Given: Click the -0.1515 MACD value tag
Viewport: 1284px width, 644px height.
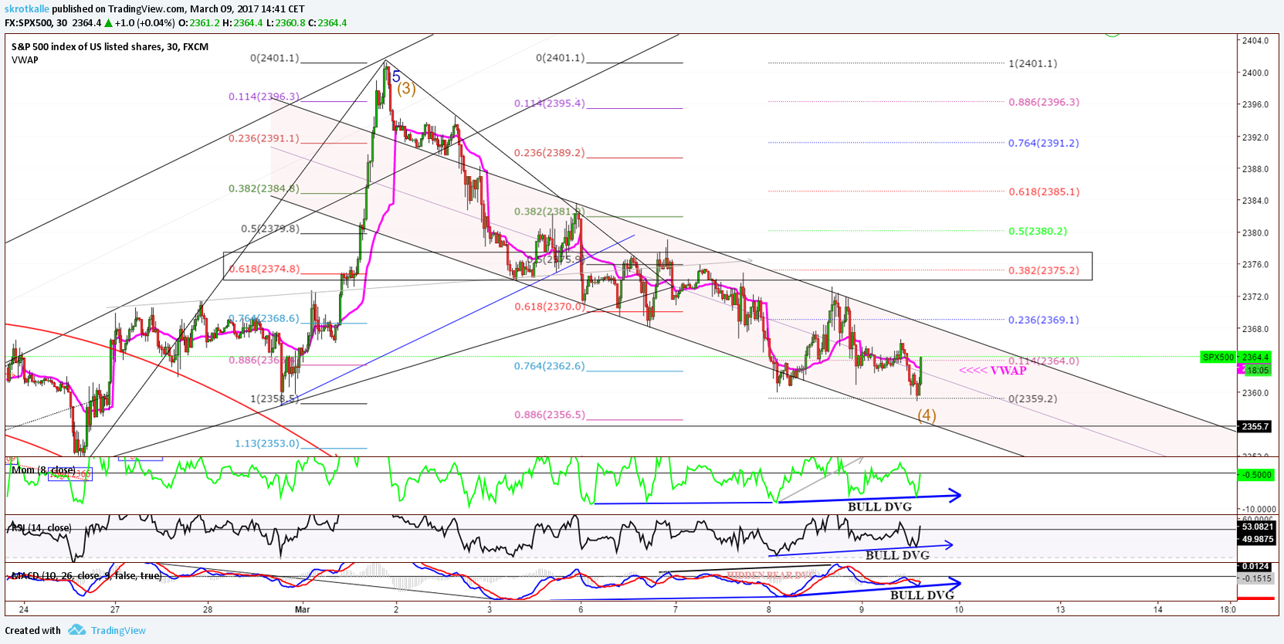Looking at the screenshot, I should tap(1255, 578).
